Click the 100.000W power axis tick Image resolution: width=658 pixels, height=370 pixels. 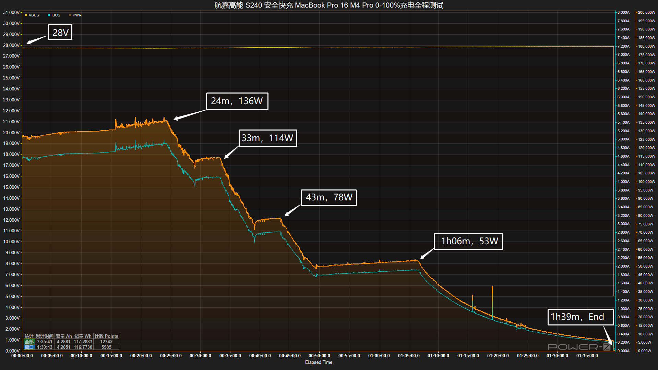click(x=646, y=182)
